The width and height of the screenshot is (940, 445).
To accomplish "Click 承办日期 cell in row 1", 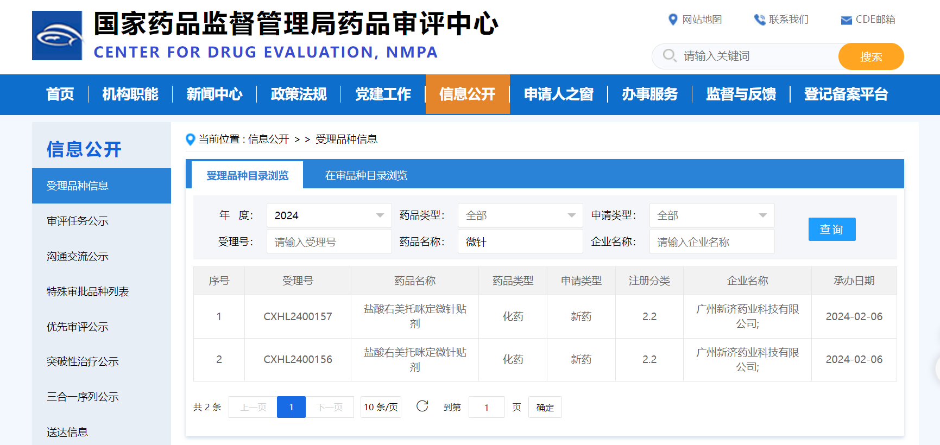I will tap(854, 316).
